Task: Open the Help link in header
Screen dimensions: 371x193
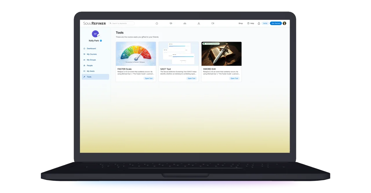Action: [250, 23]
